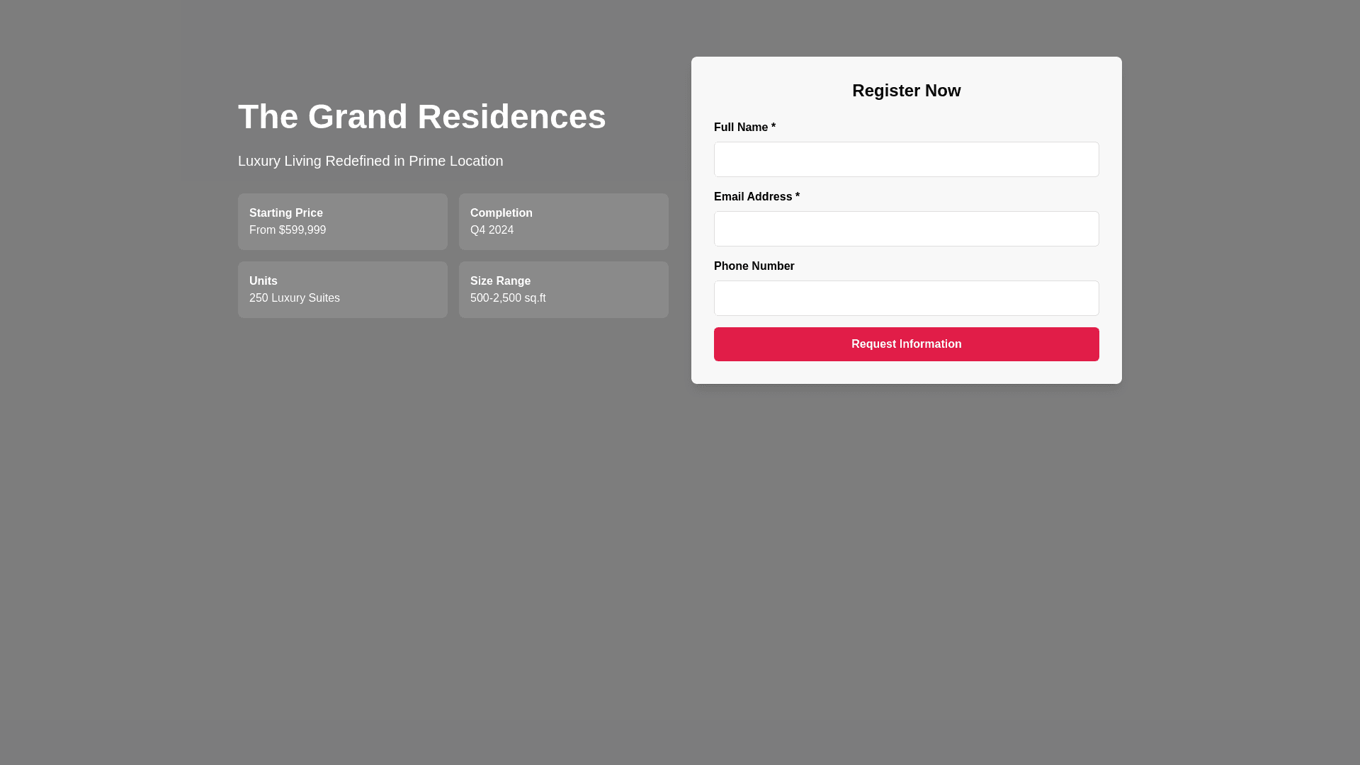Click the Full Name input field

pos(906,159)
